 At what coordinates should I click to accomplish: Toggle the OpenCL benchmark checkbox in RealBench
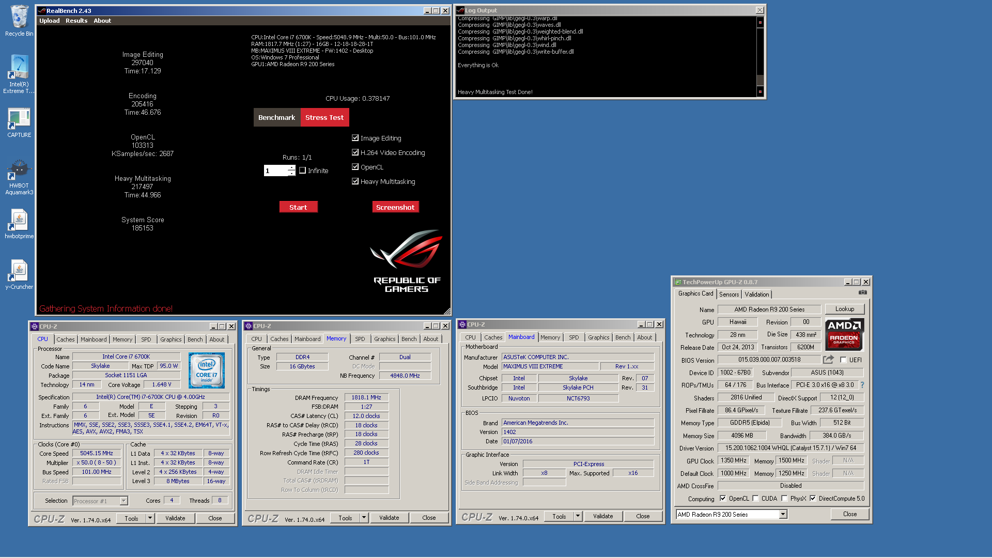point(355,167)
